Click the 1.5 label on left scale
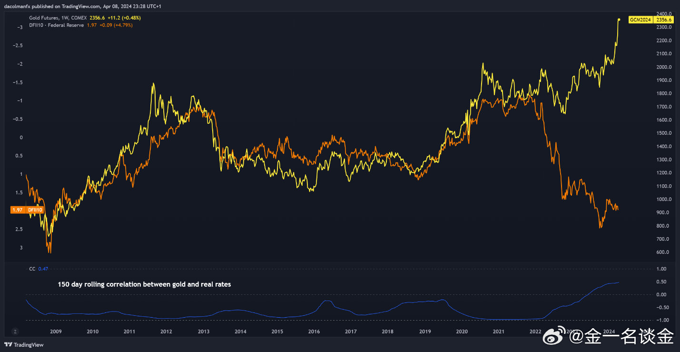This screenshot has height=352, width=680. 19,192
